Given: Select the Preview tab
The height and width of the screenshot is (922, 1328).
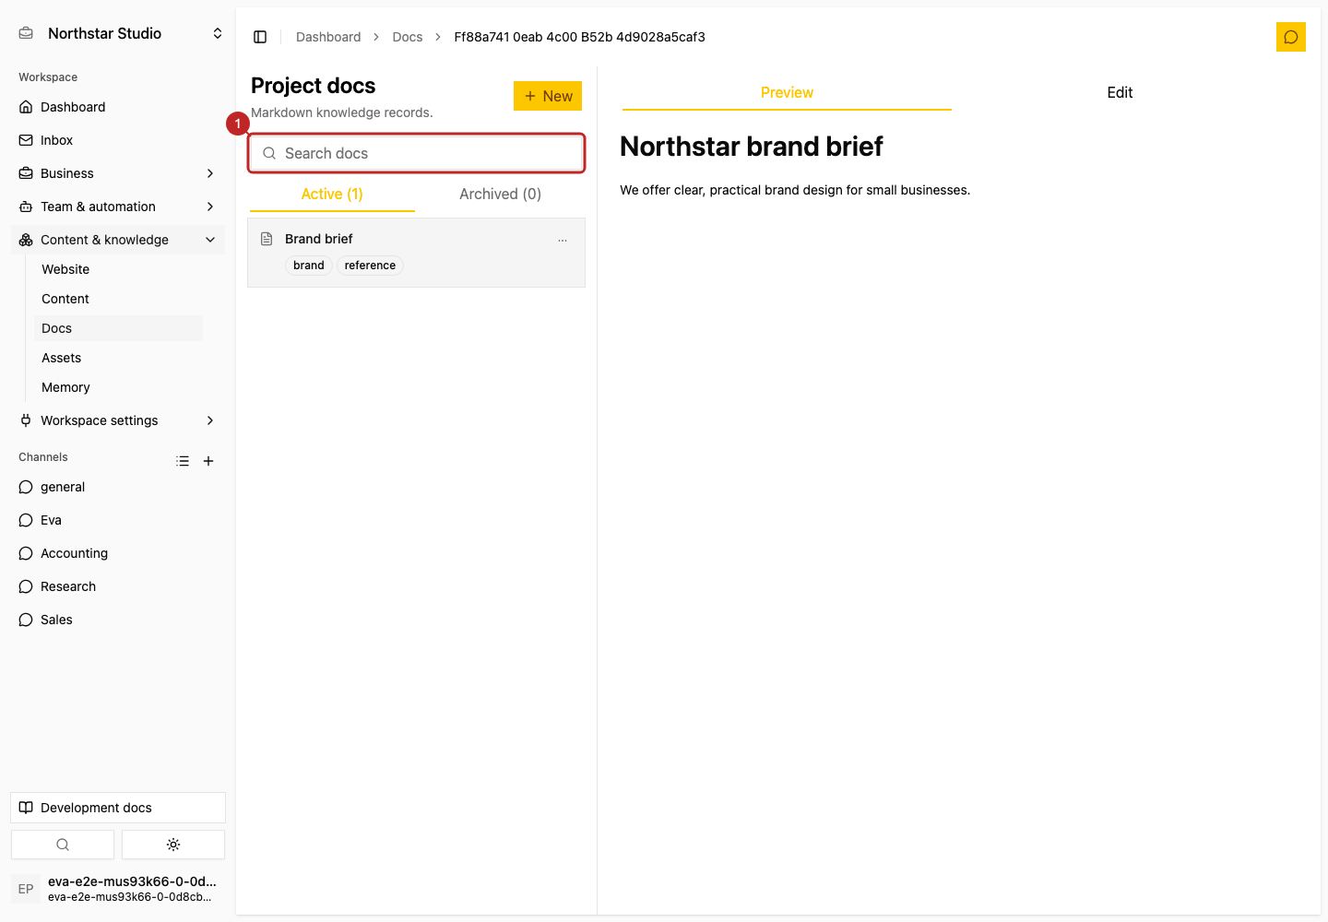Looking at the screenshot, I should (x=787, y=93).
